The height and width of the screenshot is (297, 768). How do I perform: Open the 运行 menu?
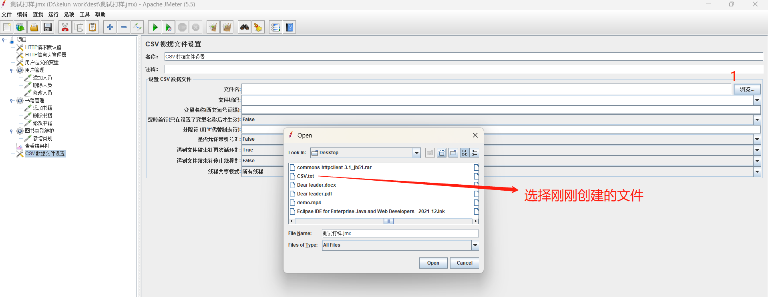click(53, 14)
